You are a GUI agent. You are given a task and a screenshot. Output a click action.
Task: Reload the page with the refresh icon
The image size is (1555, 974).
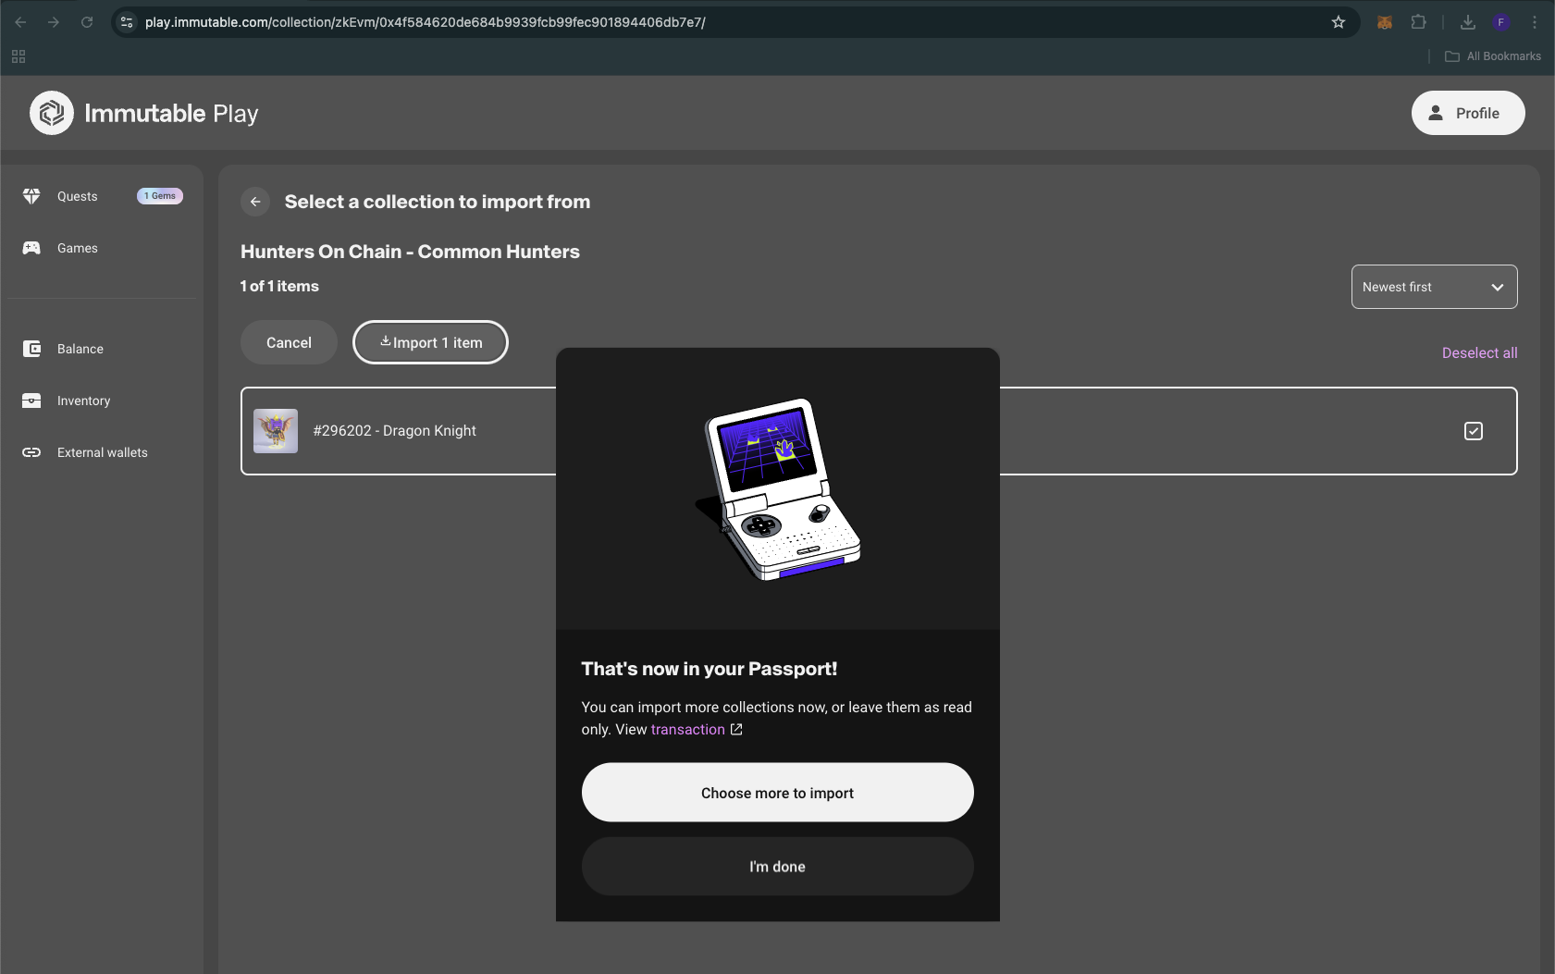point(87,22)
